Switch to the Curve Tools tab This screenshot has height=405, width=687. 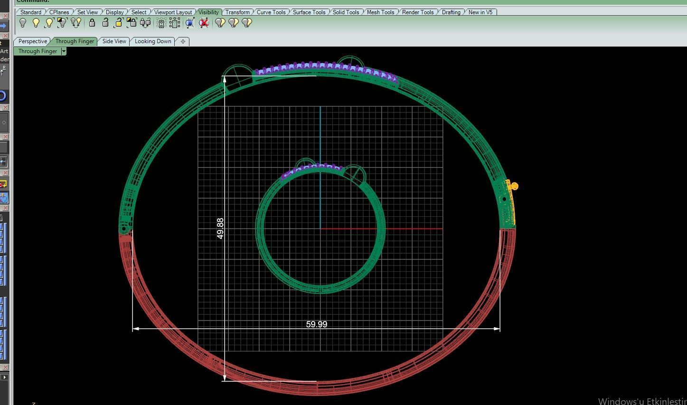pyautogui.click(x=271, y=12)
